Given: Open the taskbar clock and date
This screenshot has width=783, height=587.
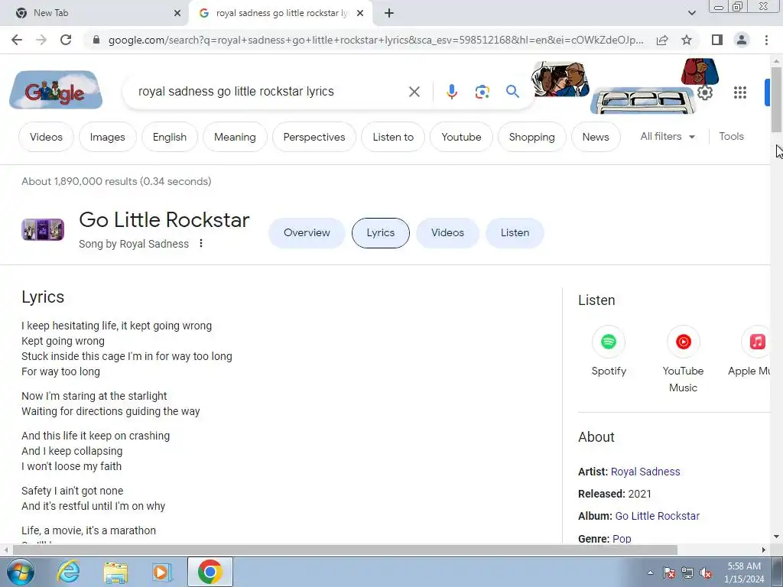Looking at the screenshot, I should pos(743,572).
